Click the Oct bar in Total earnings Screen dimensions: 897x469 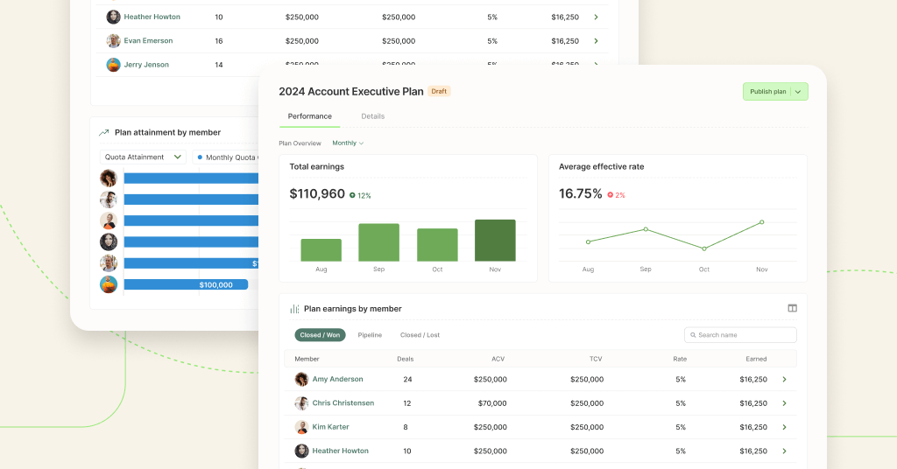[437, 245]
